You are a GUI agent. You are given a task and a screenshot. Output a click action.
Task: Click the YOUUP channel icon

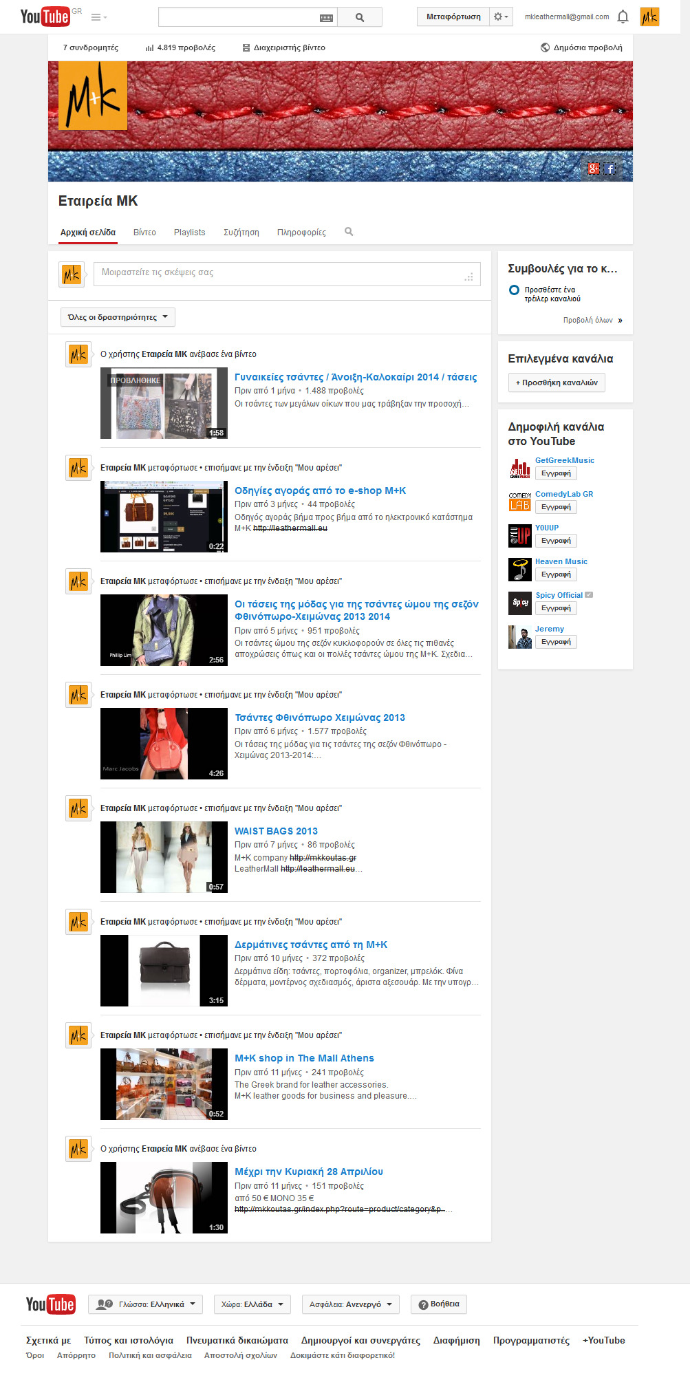[519, 536]
